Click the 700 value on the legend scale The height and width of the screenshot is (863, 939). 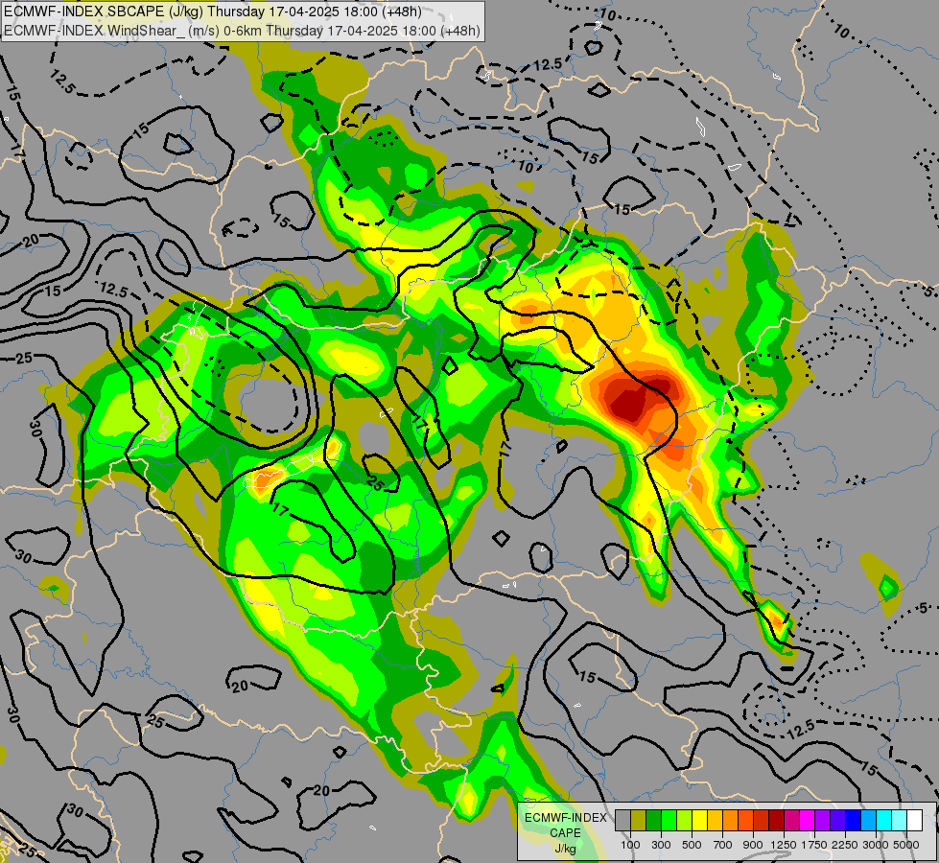point(723,845)
